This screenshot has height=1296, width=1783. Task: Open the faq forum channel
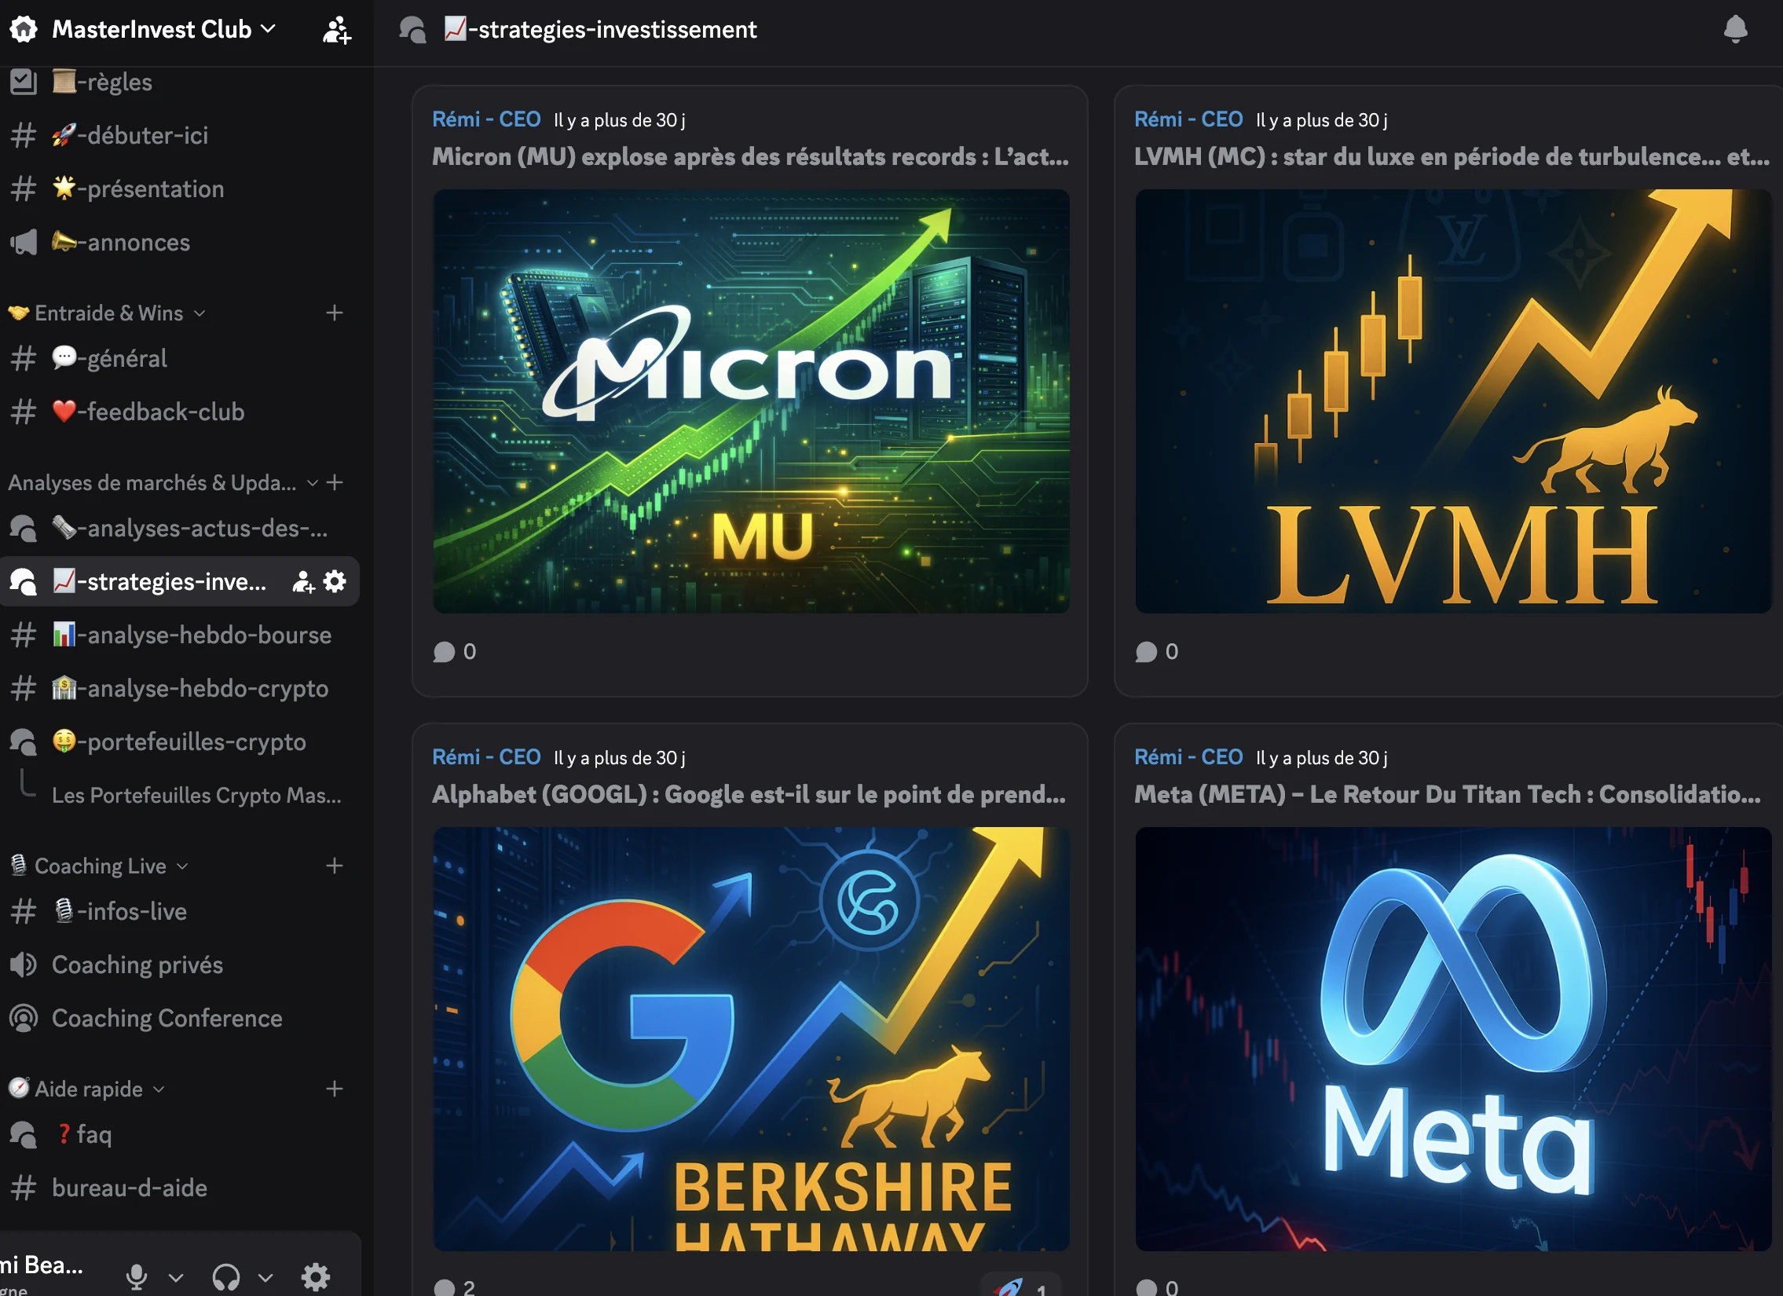[x=181, y=1135]
